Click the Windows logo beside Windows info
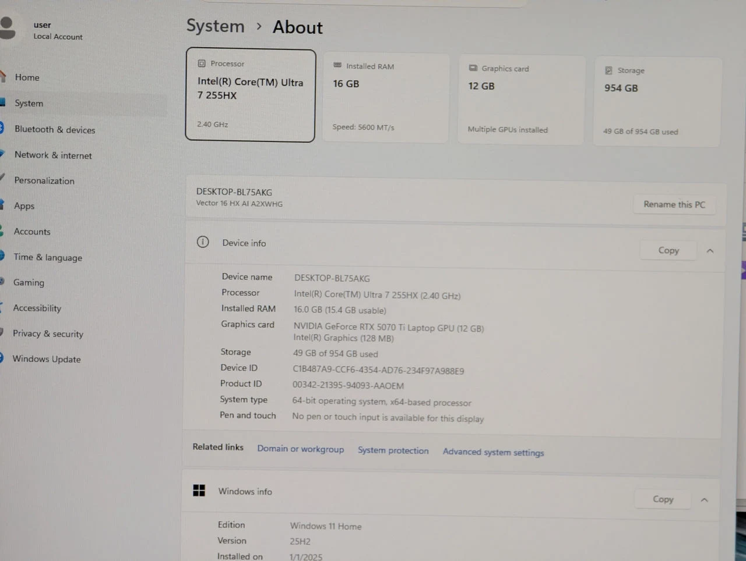 [x=199, y=491]
